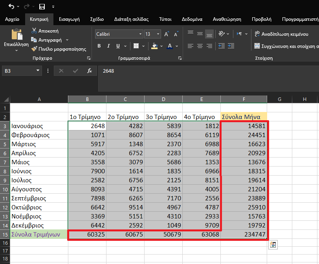Pick a font color from the A swatch
319x264 pixels.
(x=169, y=46)
